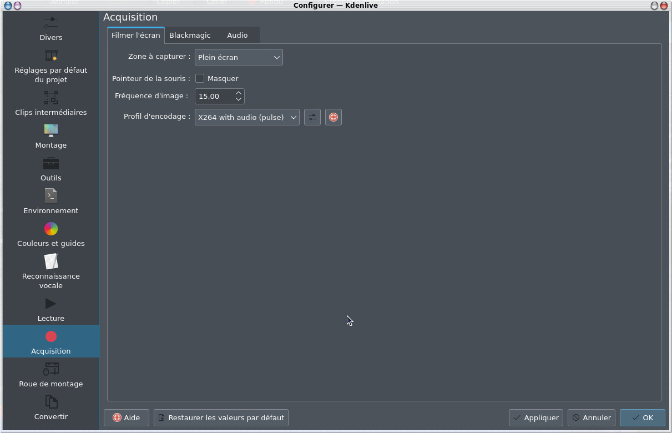Open the Divers settings page

[x=51, y=28]
